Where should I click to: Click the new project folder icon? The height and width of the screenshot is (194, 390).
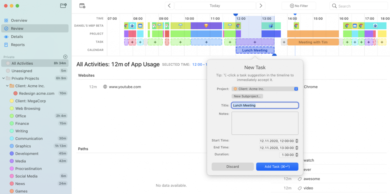click(x=63, y=6)
